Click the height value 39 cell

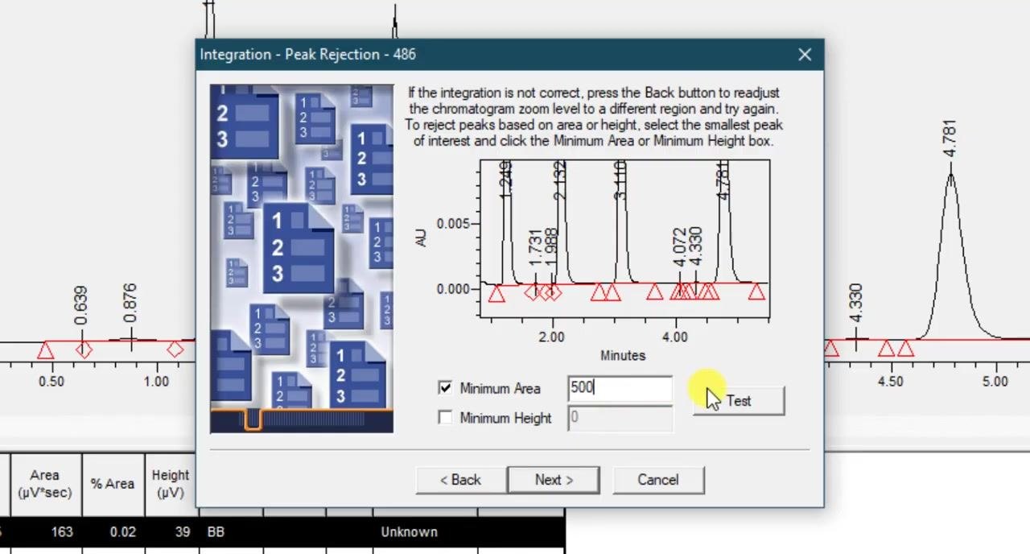(171, 531)
